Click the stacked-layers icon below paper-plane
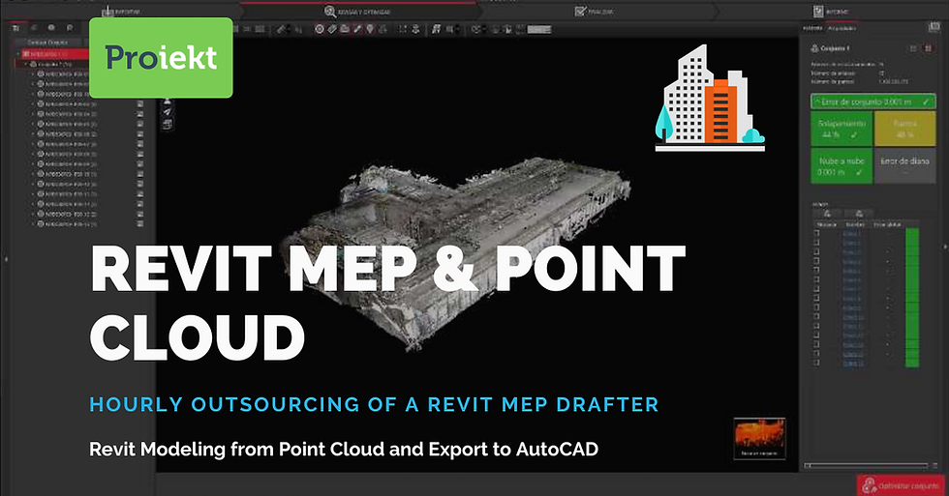This screenshot has height=496, width=949. 168,124
